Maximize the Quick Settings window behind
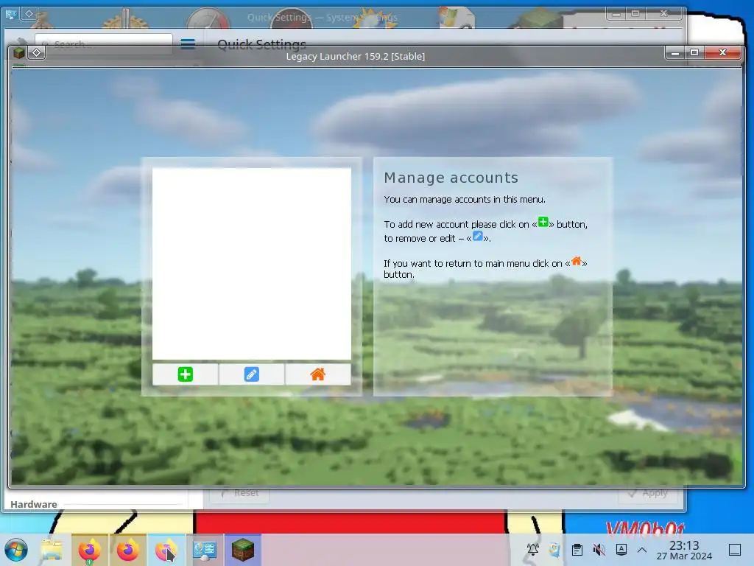Viewport: 754px width, 566px height. tap(635, 13)
